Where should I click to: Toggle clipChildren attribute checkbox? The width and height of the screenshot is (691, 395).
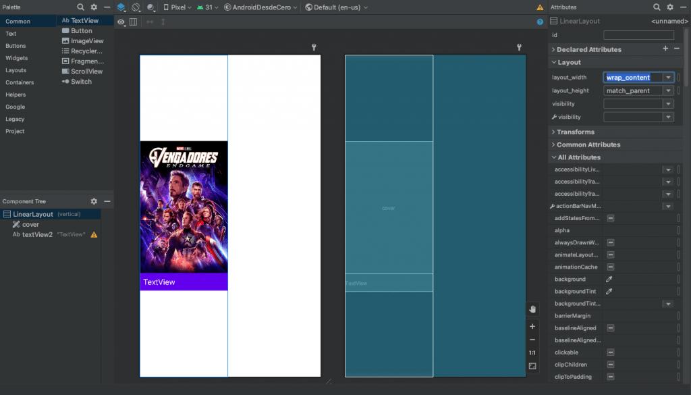click(611, 365)
